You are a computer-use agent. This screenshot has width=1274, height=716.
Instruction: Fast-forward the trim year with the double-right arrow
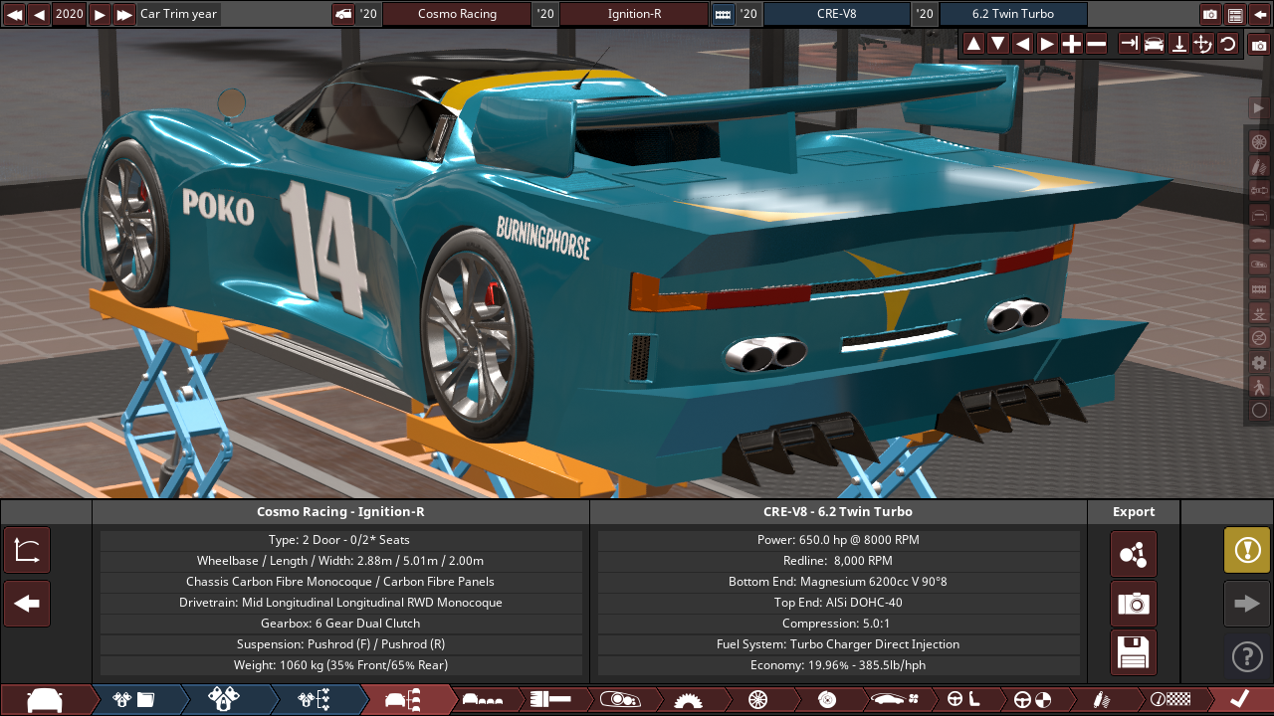pyautogui.click(x=124, y=14)
